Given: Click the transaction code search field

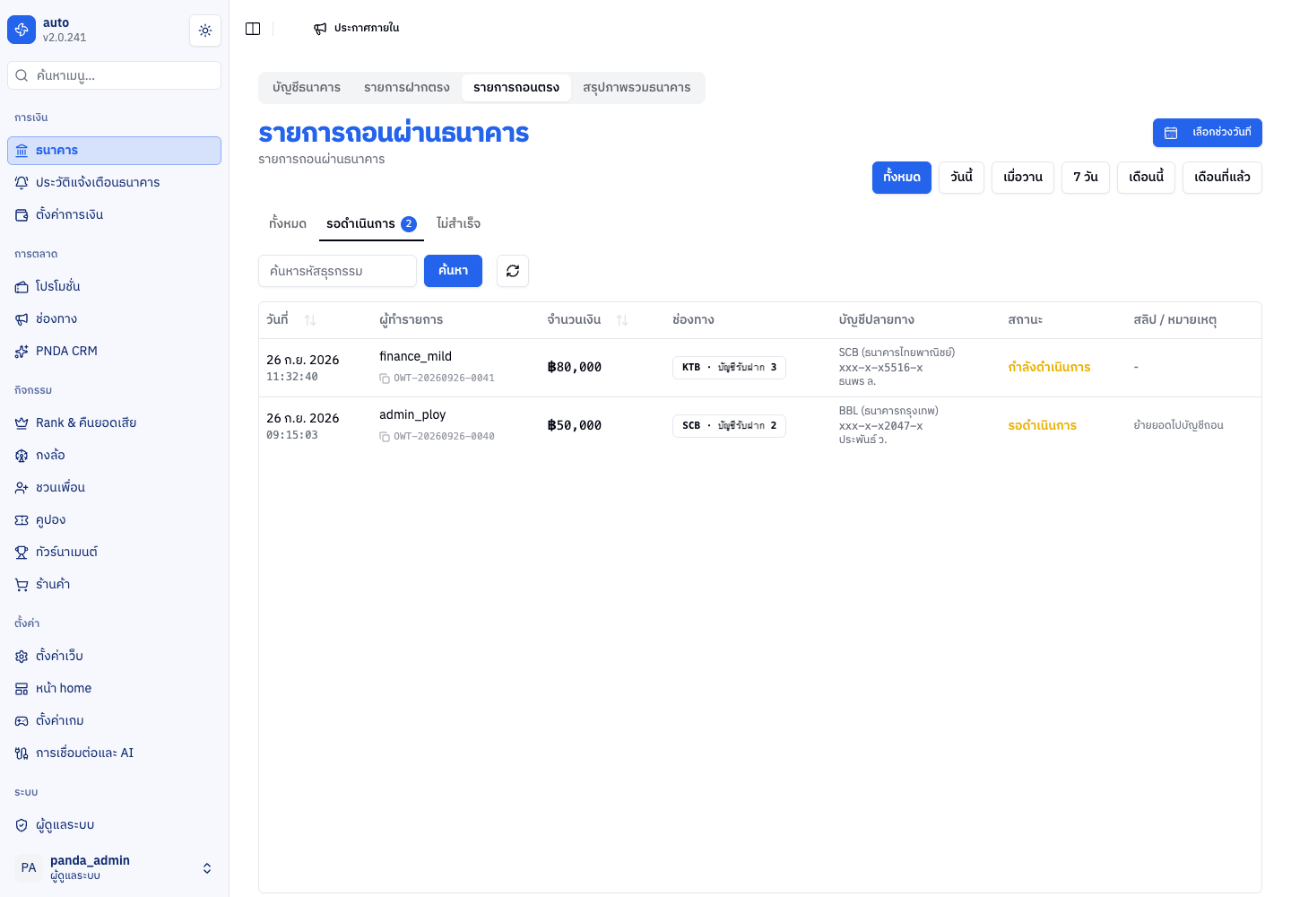Looking at the screenshot, I should pos(337,271).
